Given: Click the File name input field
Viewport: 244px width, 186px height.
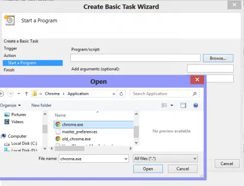Looking at the screenshot, I should click(94, 159).
